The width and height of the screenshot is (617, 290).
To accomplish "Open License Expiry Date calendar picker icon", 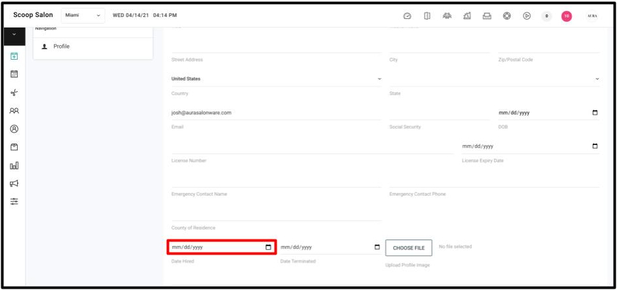I will tap(595, 146).
